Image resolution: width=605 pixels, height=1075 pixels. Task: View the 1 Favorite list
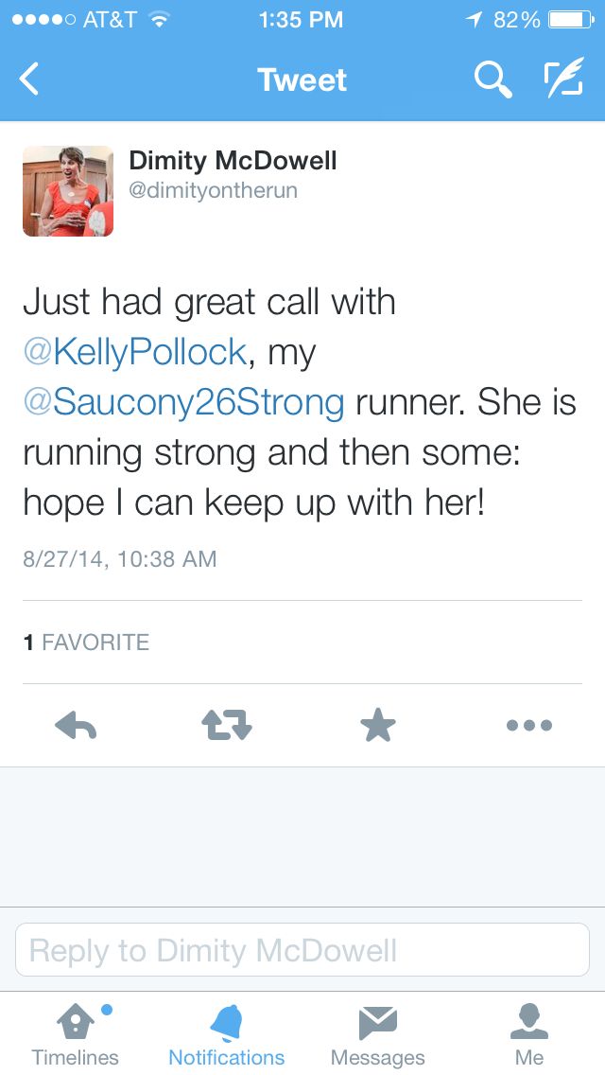(x=86, y=643)
